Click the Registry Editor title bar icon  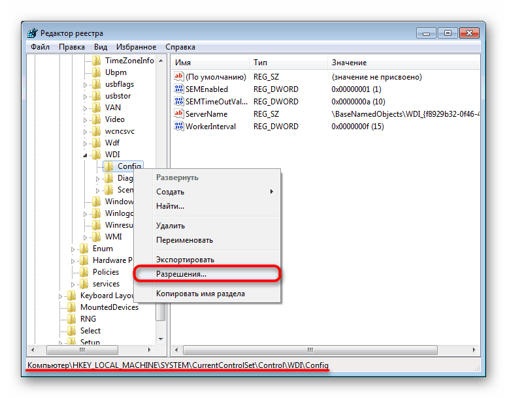pyautogui.click(x=32, y=33)
